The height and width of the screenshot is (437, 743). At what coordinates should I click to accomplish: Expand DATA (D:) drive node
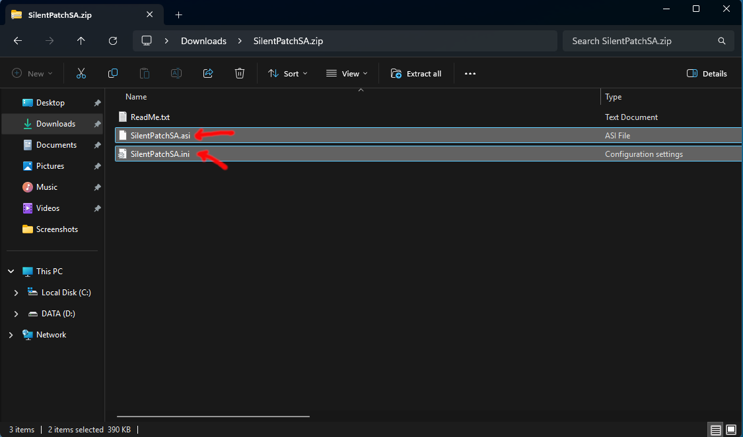(16, 314)
